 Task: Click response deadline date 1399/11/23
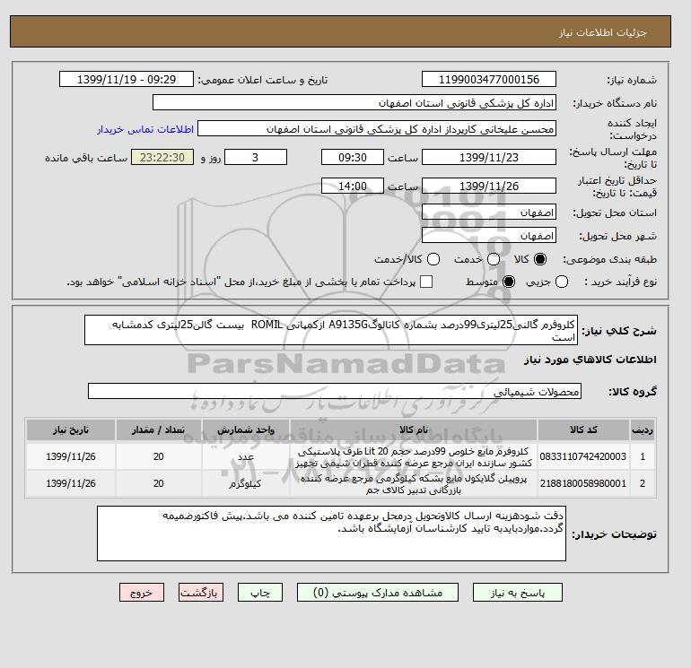tap(489, 157)
